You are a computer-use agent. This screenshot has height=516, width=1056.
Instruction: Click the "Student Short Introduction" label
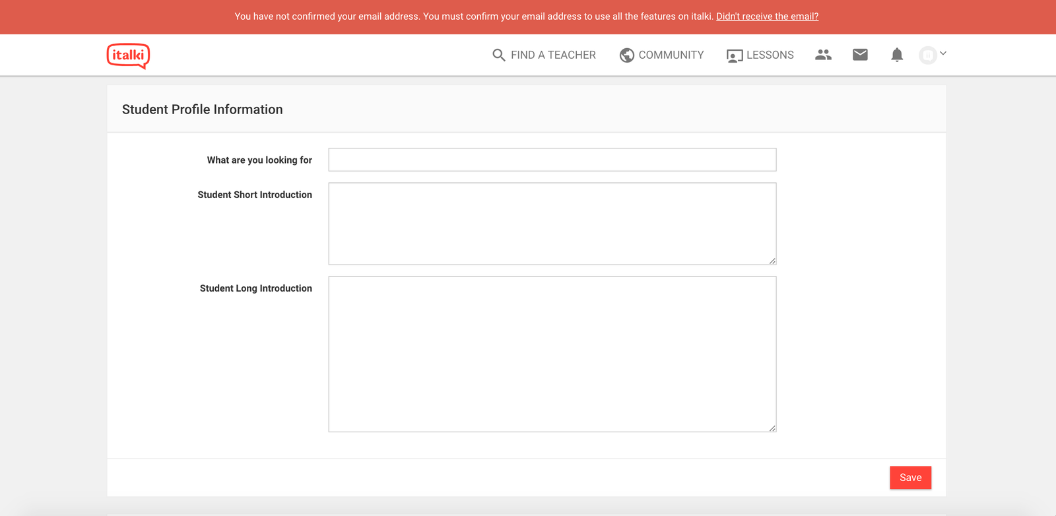[x=255, y=195]
